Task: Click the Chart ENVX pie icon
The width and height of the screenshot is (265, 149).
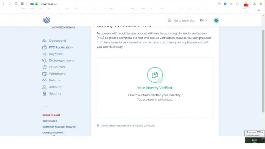Action: (44, 67)
